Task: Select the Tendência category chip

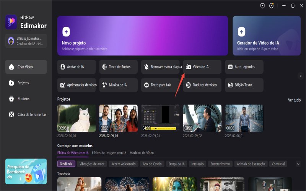Action: coord(66,164)
